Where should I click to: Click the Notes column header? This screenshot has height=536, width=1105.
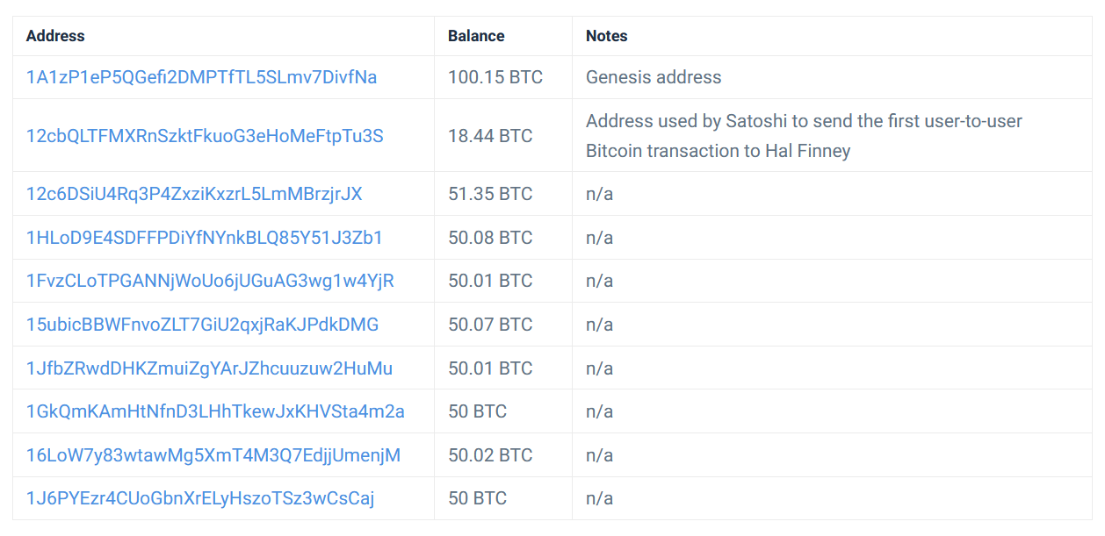607,36
